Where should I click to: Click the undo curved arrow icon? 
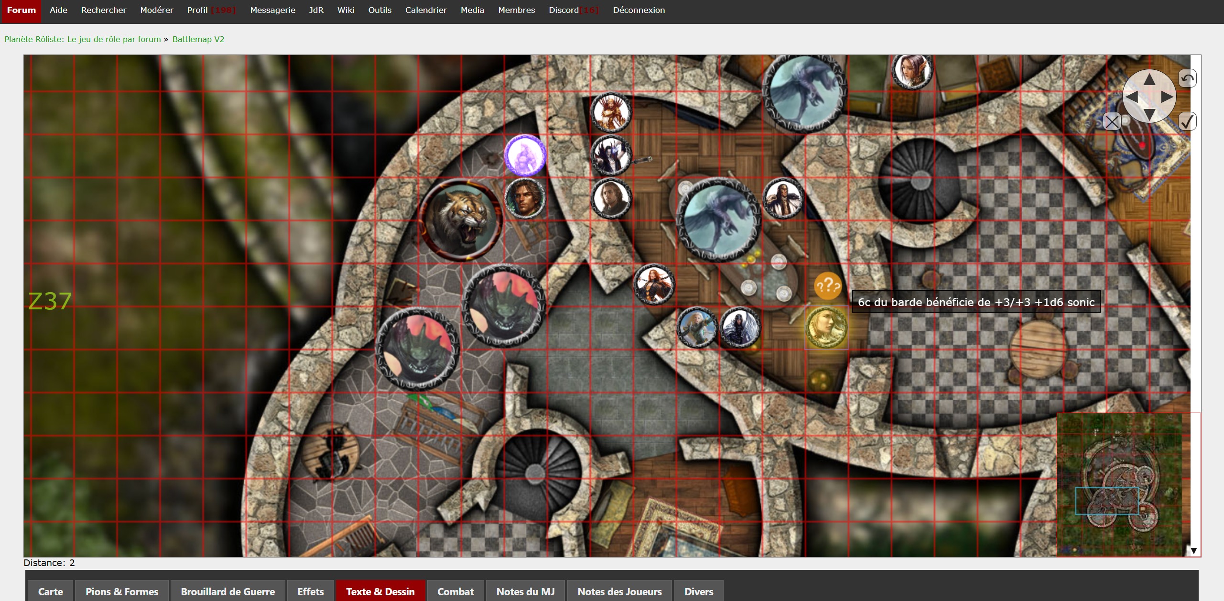click(x=1188, y=78)
